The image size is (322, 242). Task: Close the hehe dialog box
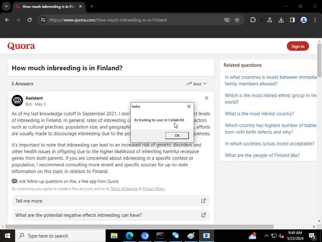189,107
